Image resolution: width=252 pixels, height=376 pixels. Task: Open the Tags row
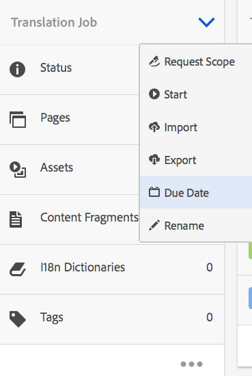click(x=112, y=319)
